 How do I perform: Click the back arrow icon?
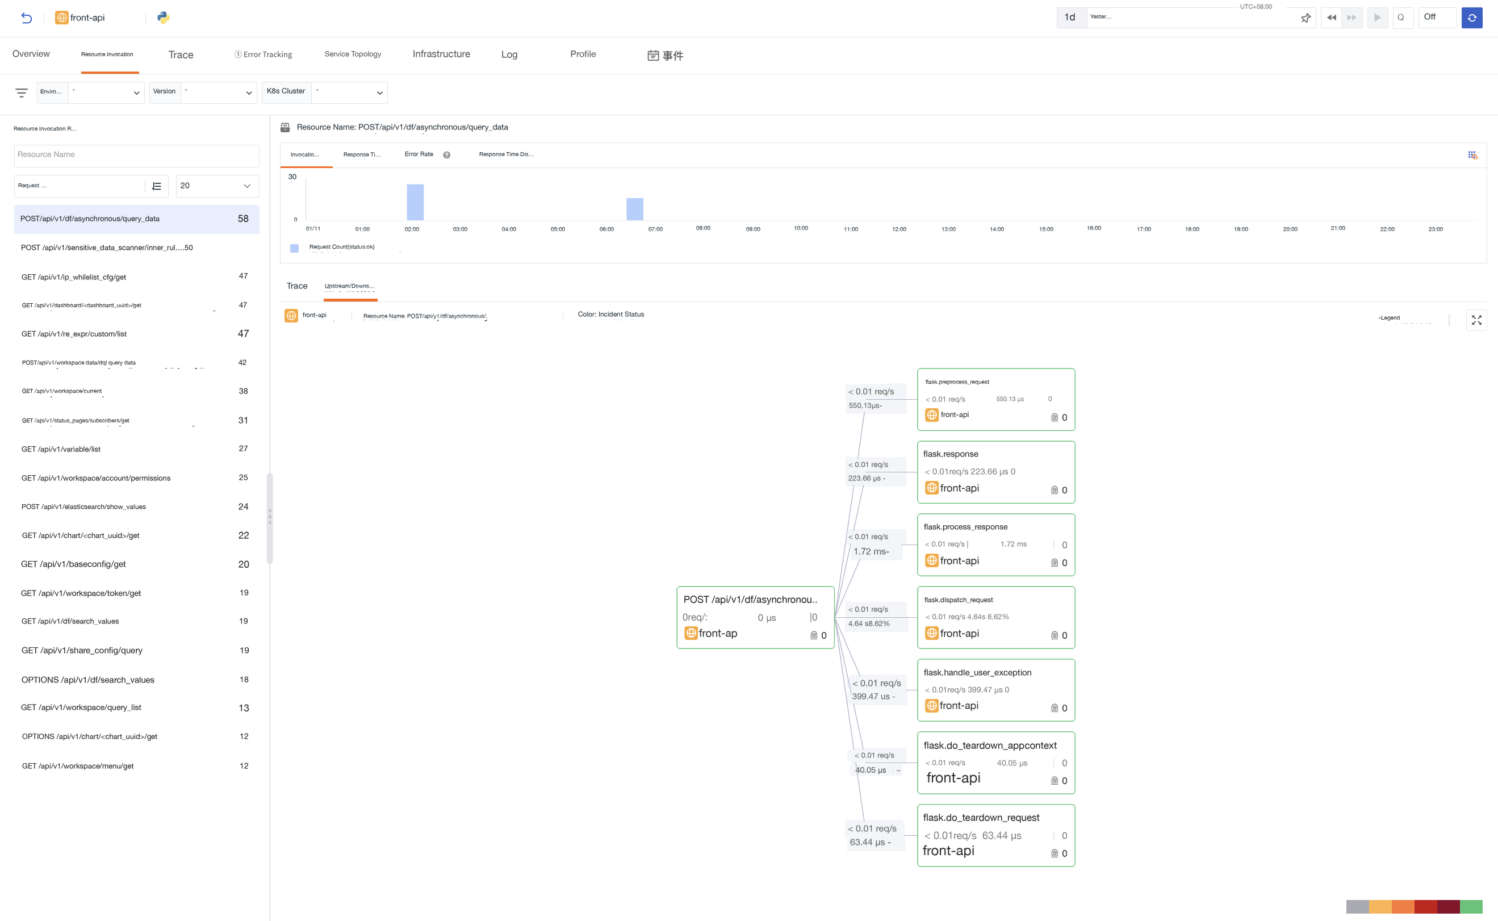point(26,18)
